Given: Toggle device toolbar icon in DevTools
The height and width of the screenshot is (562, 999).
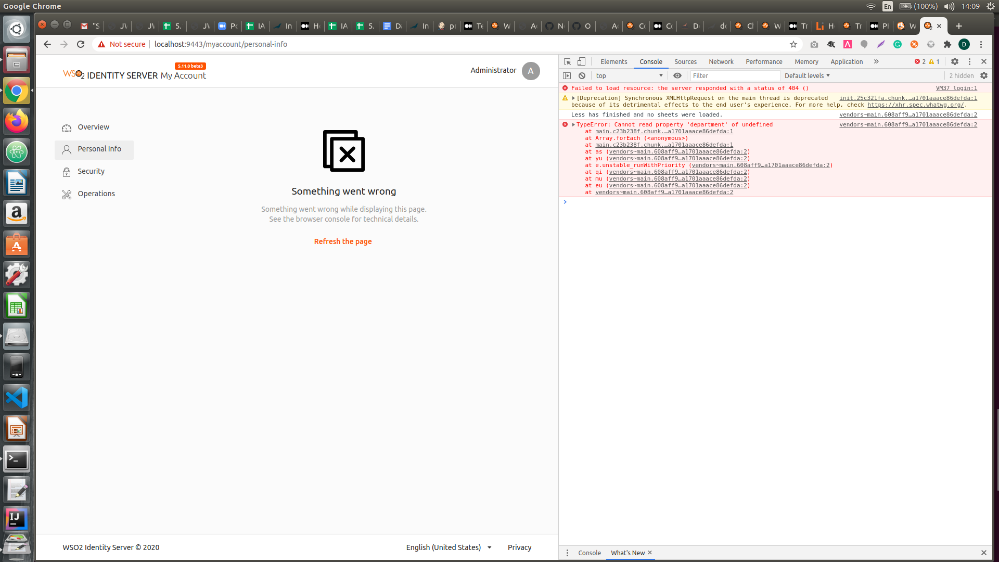Looking at the screenshot, I should click(581, 61).
